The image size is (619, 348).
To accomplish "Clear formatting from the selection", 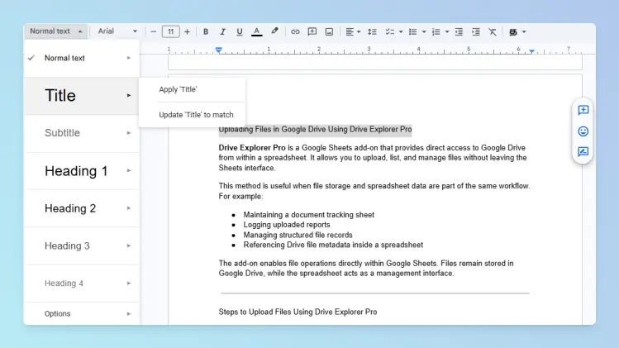I will (x=493, y=31).
